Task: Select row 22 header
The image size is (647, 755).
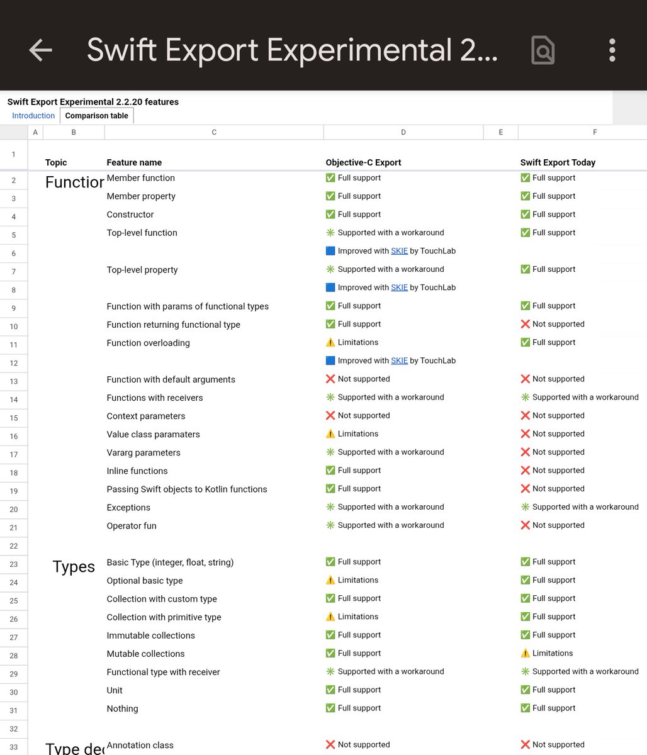Action: 14,546
